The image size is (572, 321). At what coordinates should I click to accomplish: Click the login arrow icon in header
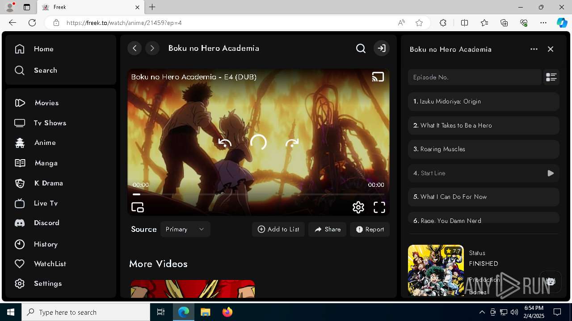(x=382, y=48)
